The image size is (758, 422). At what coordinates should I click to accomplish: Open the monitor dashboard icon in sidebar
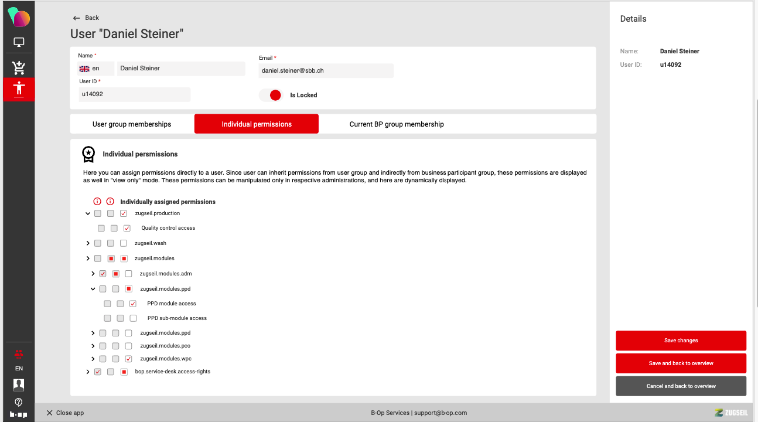19,43
